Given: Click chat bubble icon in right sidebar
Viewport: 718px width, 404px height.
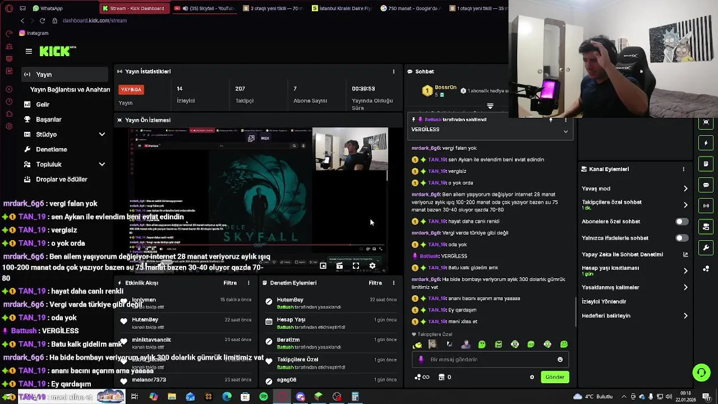Looking at the screenshot, I should pos(706,185).
